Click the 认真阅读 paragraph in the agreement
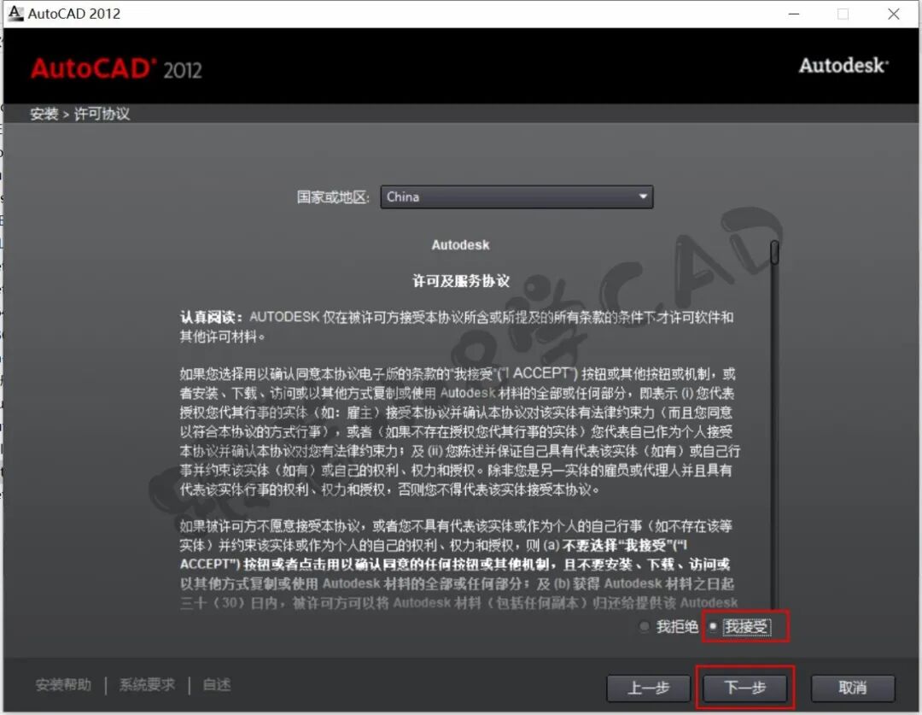The image size is (922, 715). click(456, 326)
